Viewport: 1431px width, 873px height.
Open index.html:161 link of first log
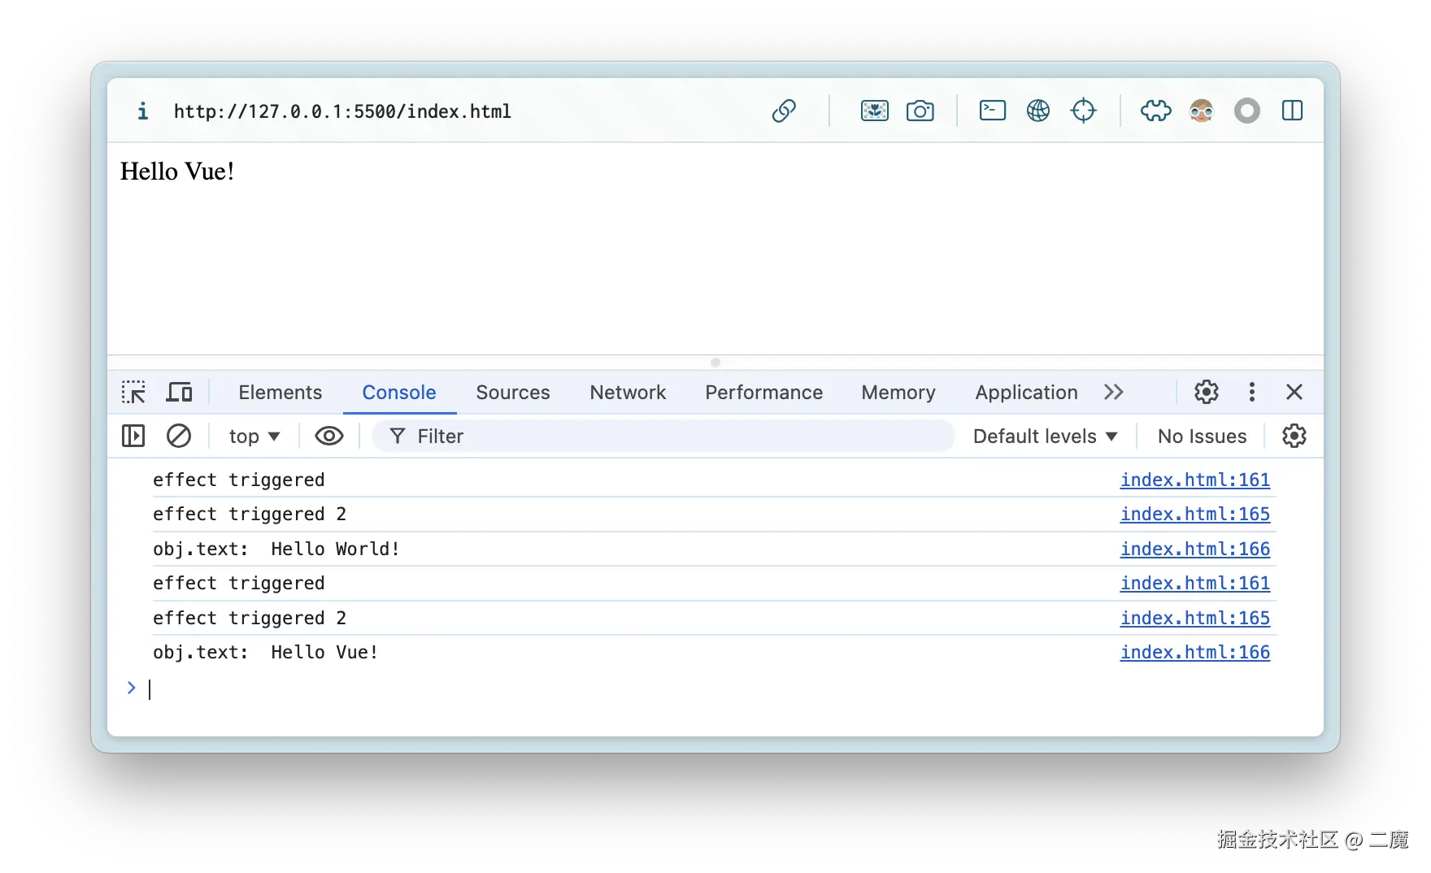[1195, 480]
